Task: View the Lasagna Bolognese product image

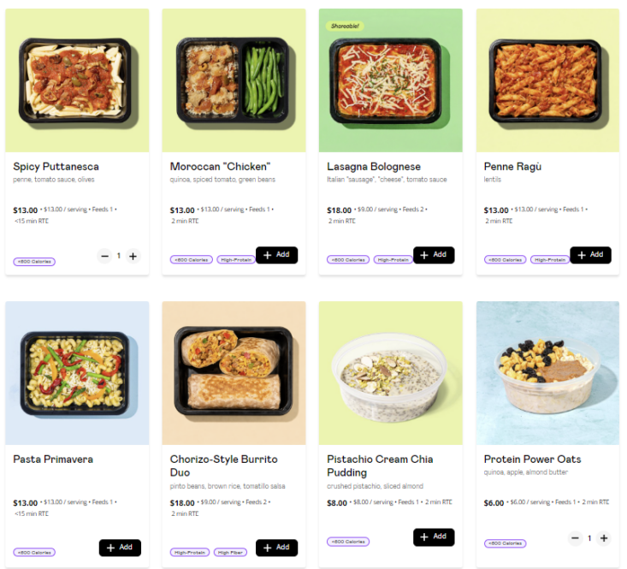Action: coord(390,80)
